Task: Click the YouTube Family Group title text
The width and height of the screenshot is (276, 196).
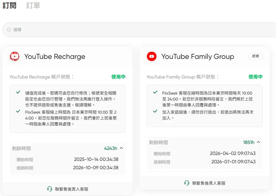Action: click(198, 57)
